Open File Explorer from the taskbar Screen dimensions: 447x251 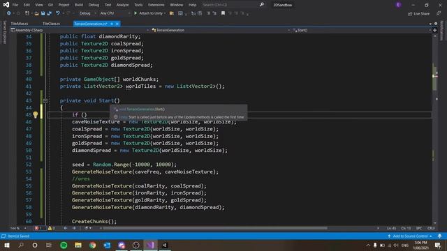click(x=78, y=245)
